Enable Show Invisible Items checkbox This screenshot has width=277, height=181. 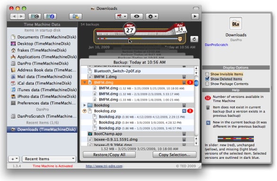click(207, 74)
